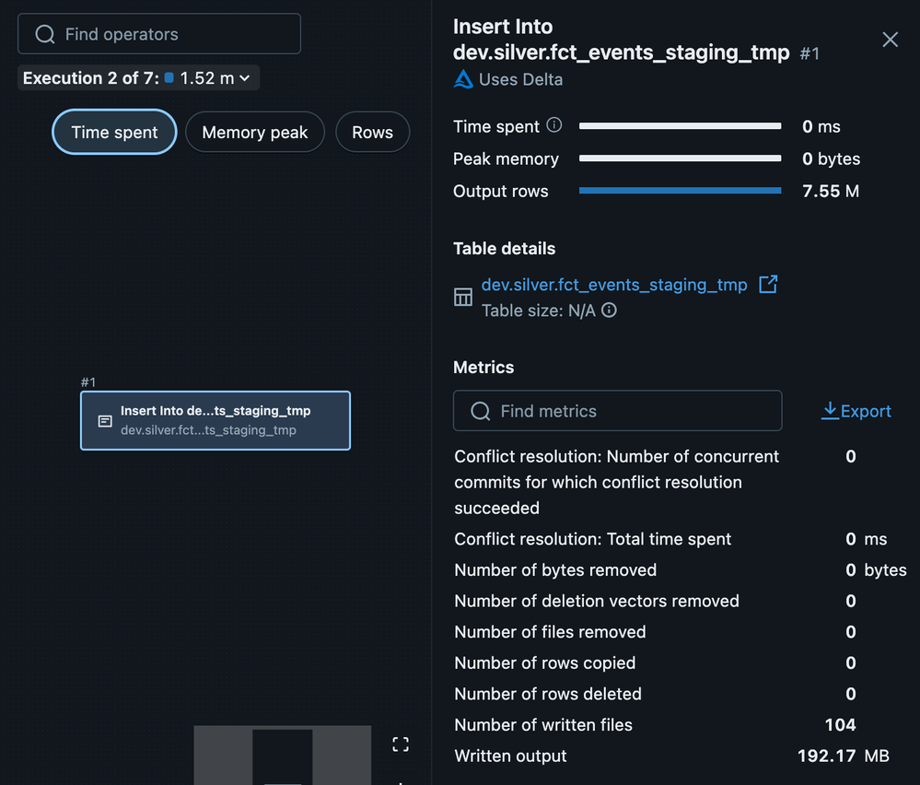The height and width of the screenshot is (785, 920).
Task: Switch graph view to Memory peak
Action: click(x=254, y=133)
